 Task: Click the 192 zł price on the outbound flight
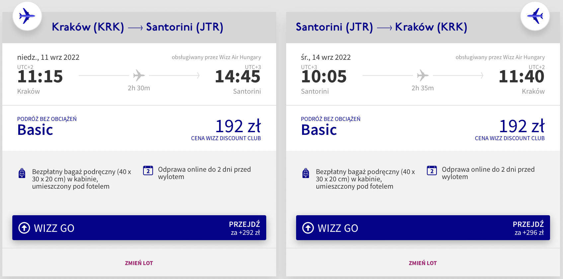pyautogui.click(x=238, y=126)
